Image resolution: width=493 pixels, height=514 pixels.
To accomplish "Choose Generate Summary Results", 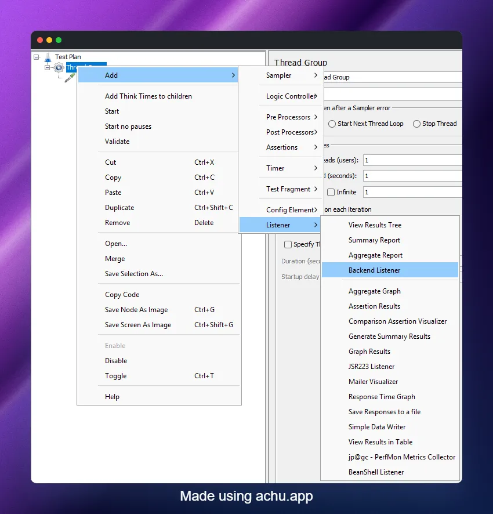I will click(390, 336).
